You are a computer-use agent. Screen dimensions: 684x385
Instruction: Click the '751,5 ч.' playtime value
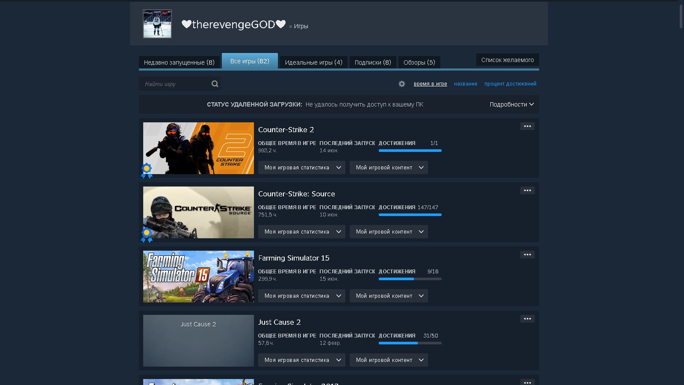coord(268,215)
